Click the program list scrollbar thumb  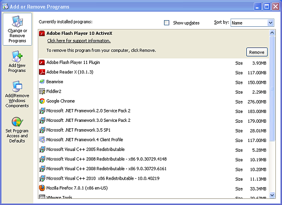point(272,88)
